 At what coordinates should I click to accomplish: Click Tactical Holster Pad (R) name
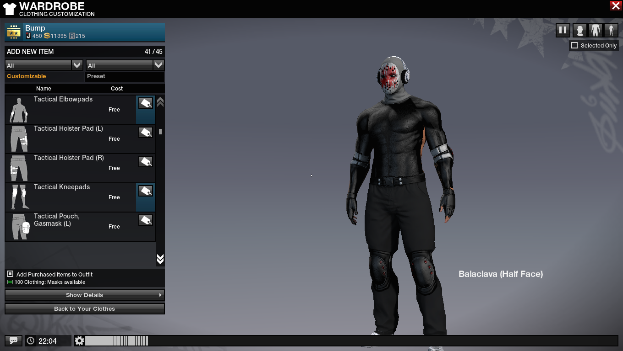[69, 158]
